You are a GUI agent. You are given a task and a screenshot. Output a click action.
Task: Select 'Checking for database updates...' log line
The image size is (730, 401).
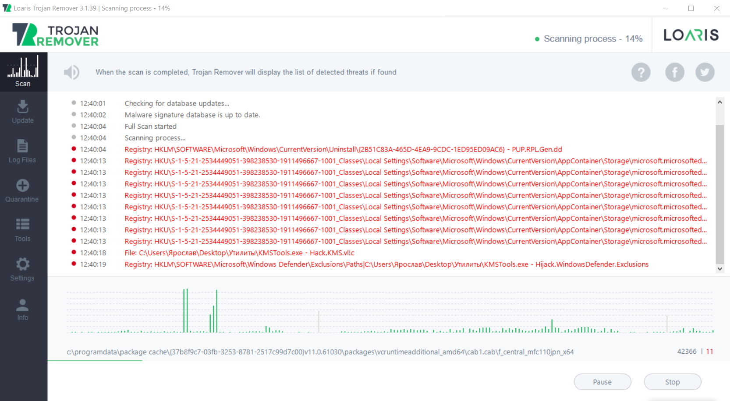(177, 103)
